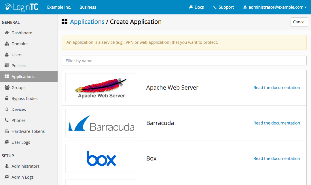
Task: Click the grid icon beside Applications heading
Action: pos(65,22)
